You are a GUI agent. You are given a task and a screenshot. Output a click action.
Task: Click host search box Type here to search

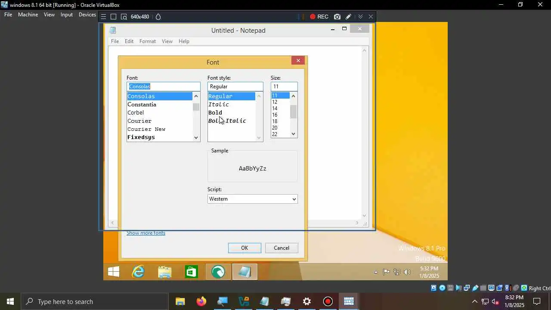[x=95, y=301]
